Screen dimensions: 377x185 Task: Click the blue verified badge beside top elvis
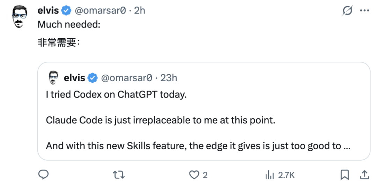(67, 11)
